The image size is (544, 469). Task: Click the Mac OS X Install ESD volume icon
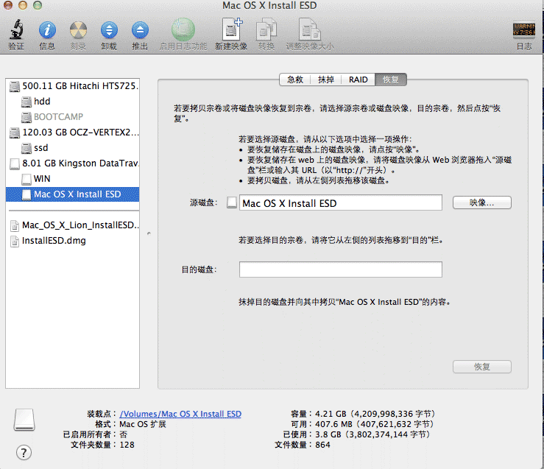tap(27, 194)
